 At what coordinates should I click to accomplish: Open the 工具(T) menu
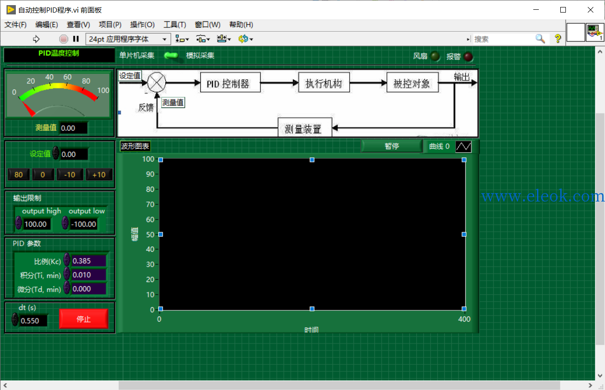point(175,25)
